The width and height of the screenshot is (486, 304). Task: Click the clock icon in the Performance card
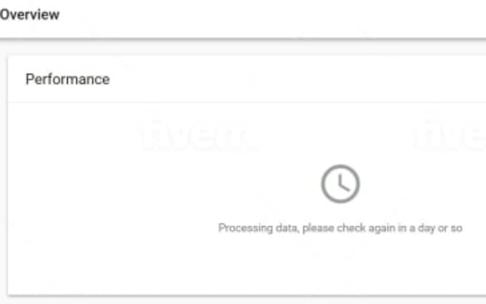(x=340, y=184)
